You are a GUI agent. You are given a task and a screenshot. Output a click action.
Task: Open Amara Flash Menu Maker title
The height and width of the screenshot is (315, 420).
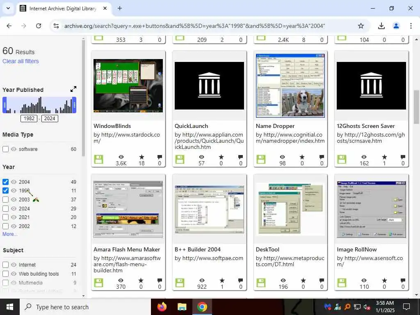pos(127,249)
